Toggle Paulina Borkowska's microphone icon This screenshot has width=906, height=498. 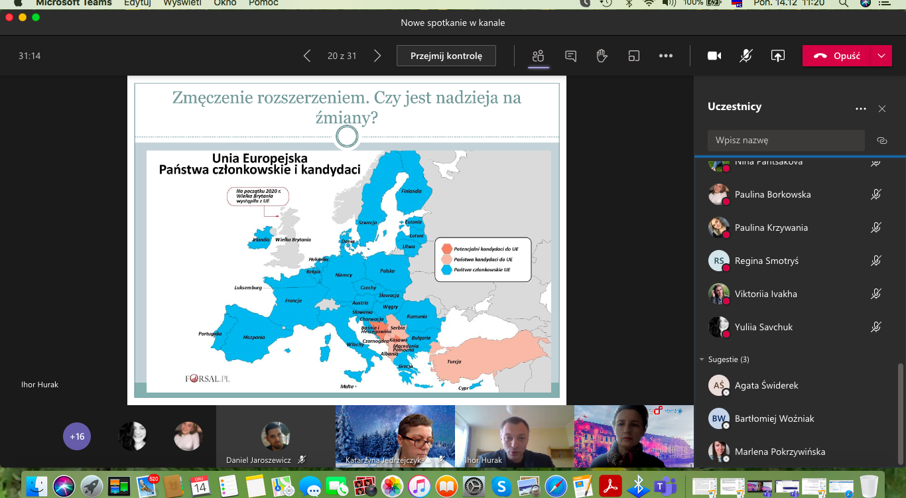tap(876, 194)
